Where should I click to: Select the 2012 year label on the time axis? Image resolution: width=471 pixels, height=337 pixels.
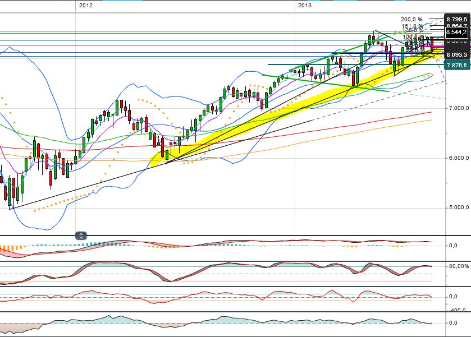click(x=85, y=5)
